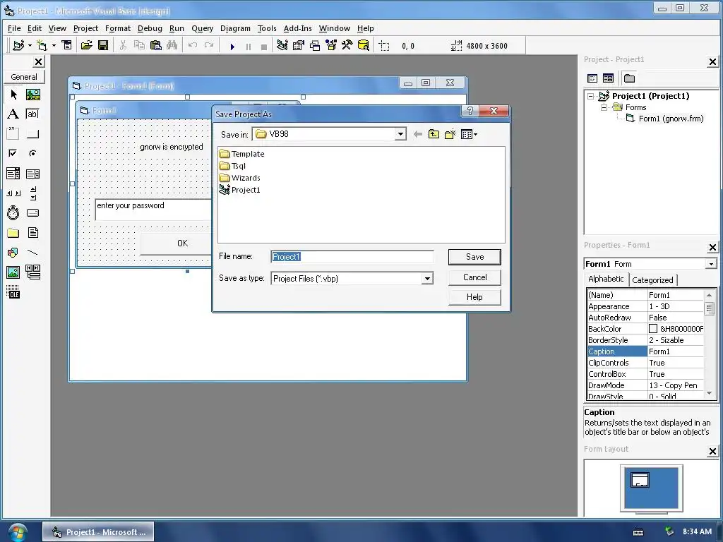Click the Break (pause) toolbar icon

249,46
